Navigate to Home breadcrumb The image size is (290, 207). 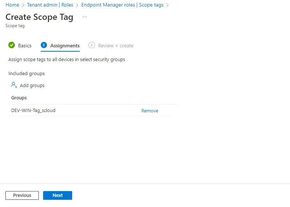(12, 5)
